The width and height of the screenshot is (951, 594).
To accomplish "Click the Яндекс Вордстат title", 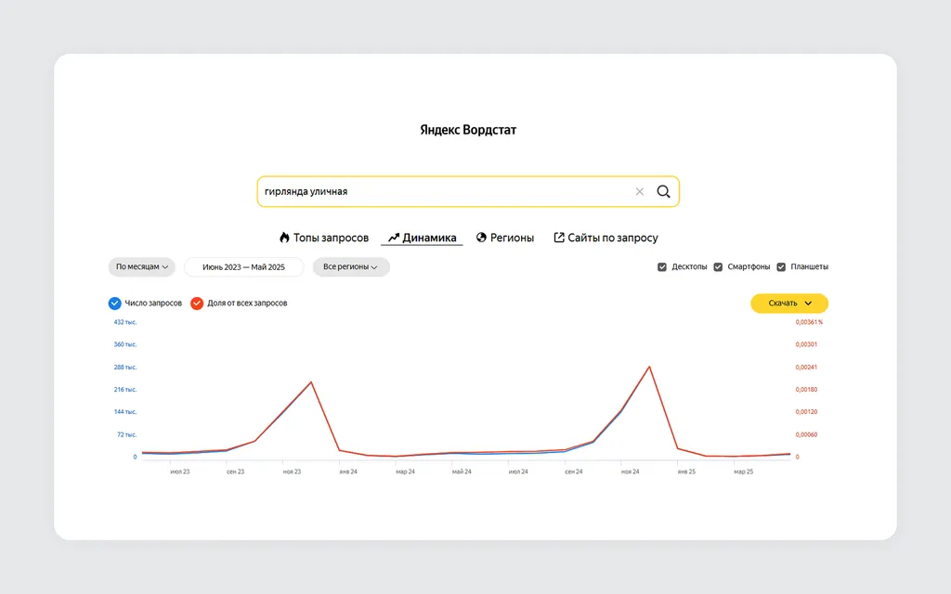I will coord(468,130).
